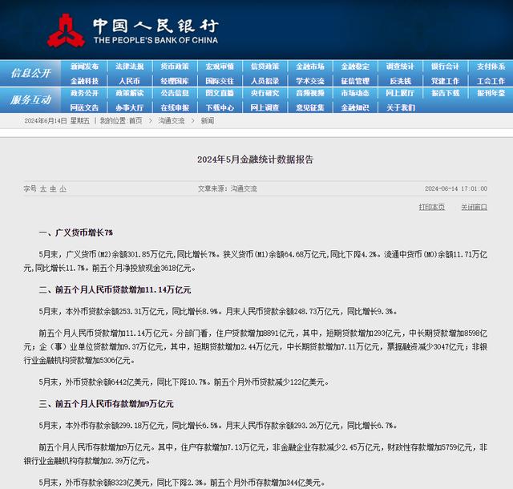Select 报告下载 menu item
This screenshot has height=489, width=513.
point(446,93)
